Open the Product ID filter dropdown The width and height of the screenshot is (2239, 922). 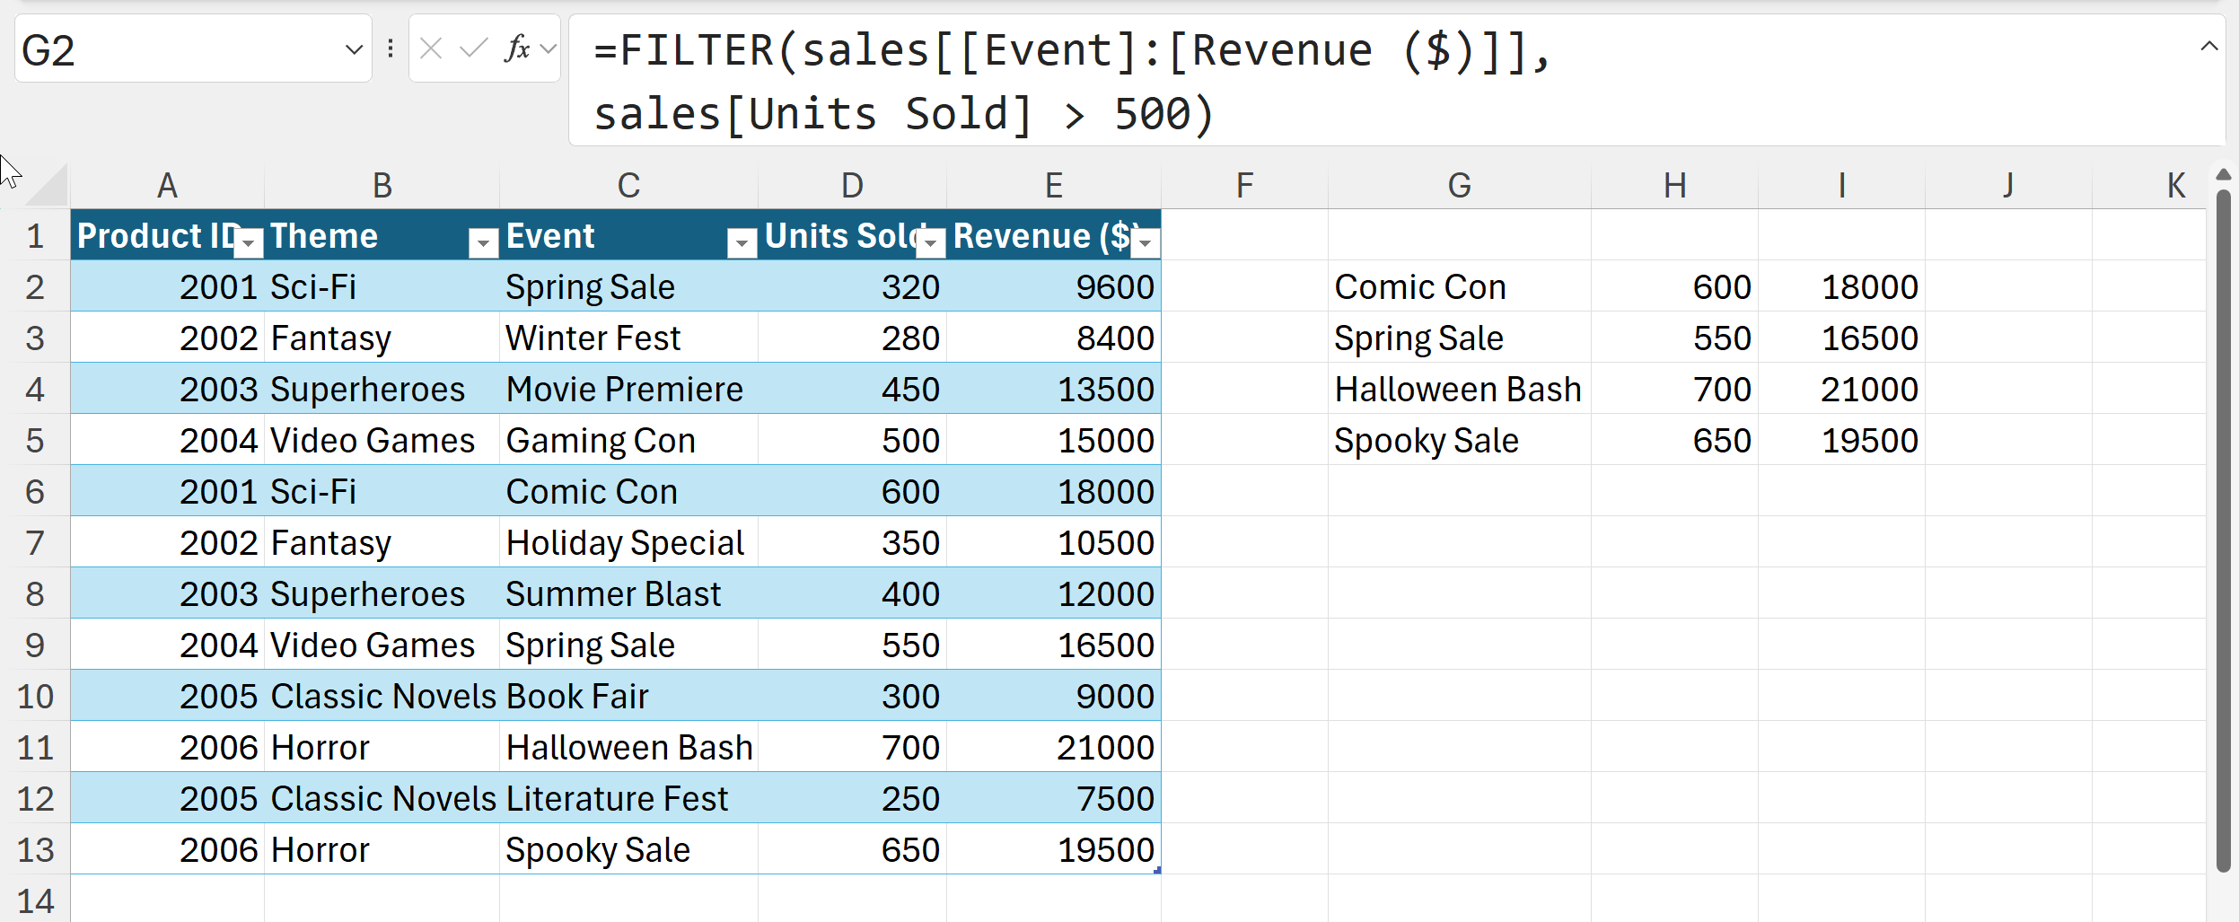[x=250, y=242]
